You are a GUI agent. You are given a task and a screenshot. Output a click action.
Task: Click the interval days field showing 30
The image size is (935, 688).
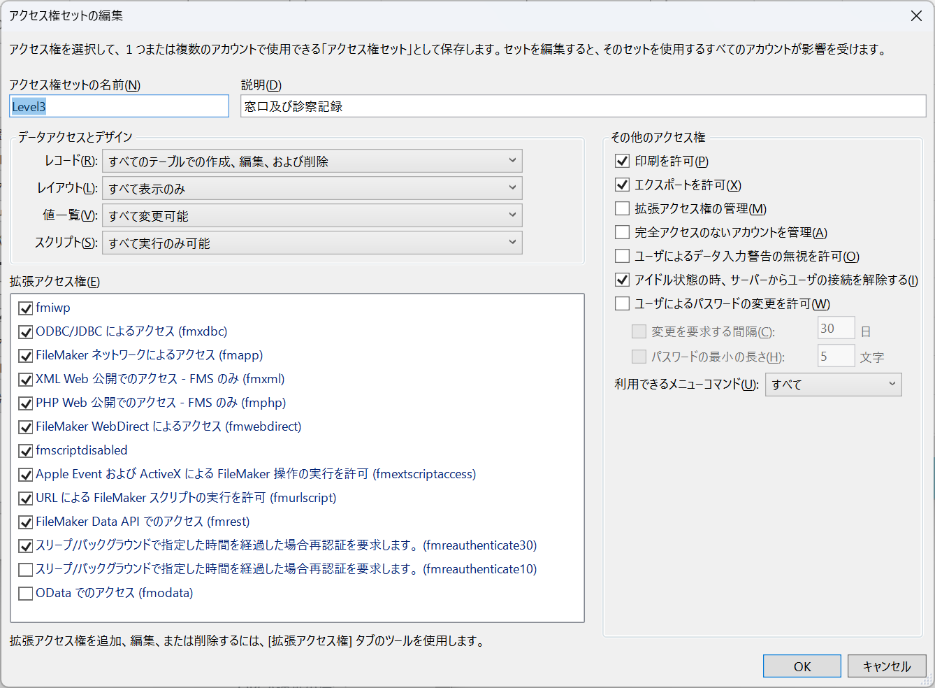(x=836, y=328)
